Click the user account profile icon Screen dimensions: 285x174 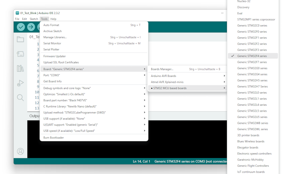click(20, 151)
